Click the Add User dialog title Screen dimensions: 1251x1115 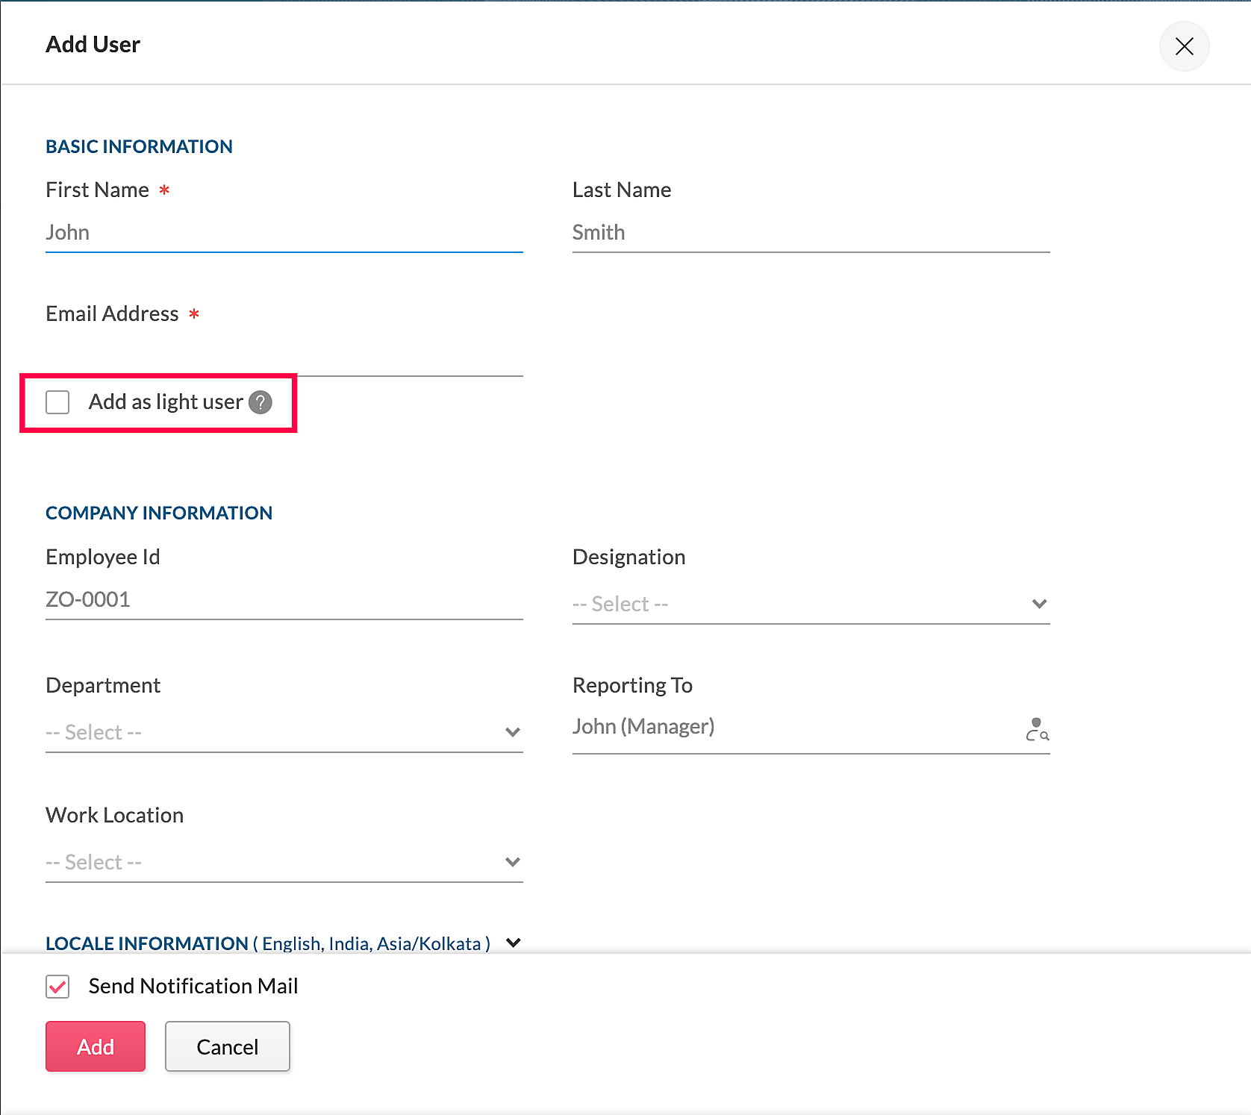93,45
